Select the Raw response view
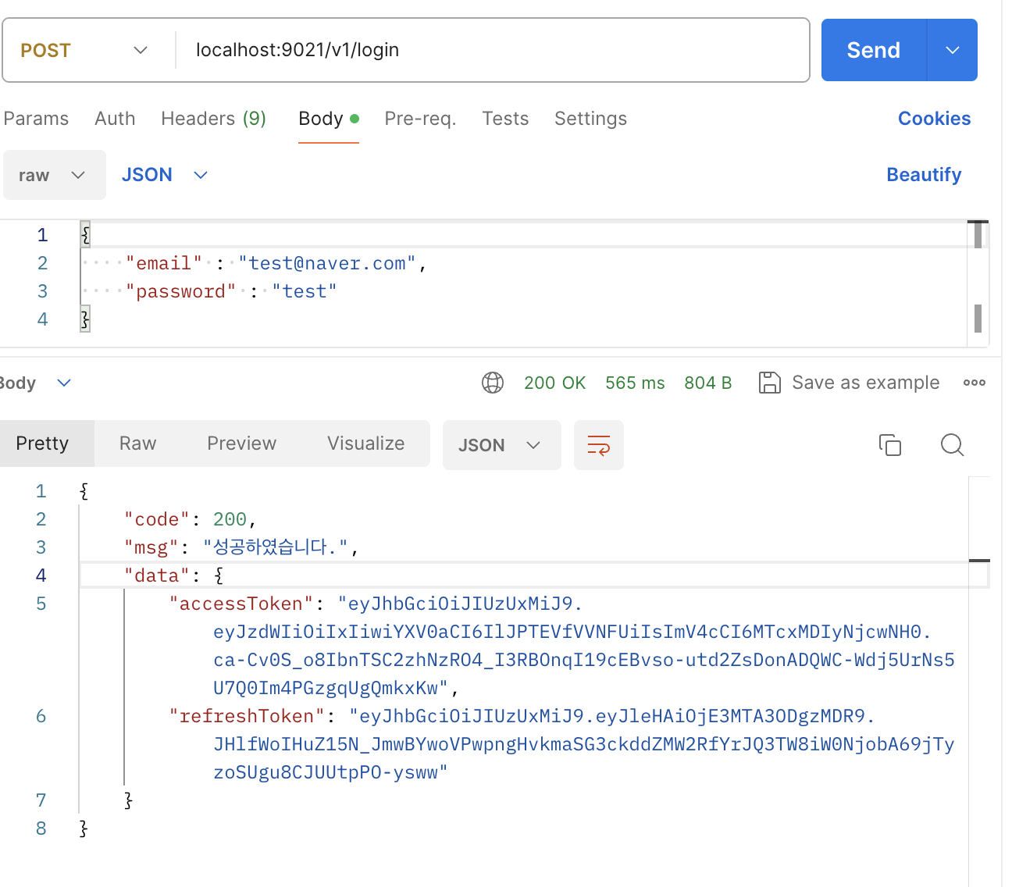1012x887 pixels. tap(137, 443)
